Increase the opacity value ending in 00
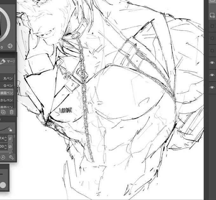This screenshot has height=200, width=216. [5, 145]
